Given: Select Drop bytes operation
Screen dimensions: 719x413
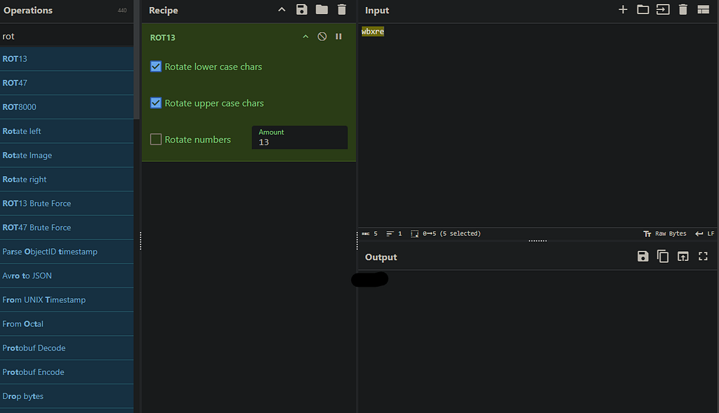Looking at the screenshot, I should point(67,396).
